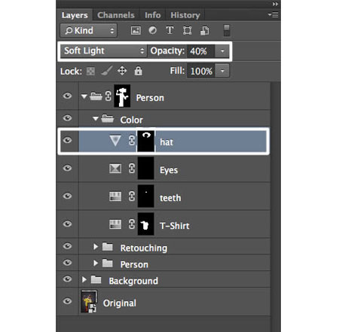Lock image pixels brush icon
The image size is (339, 332).
click(x=106, y=71)
